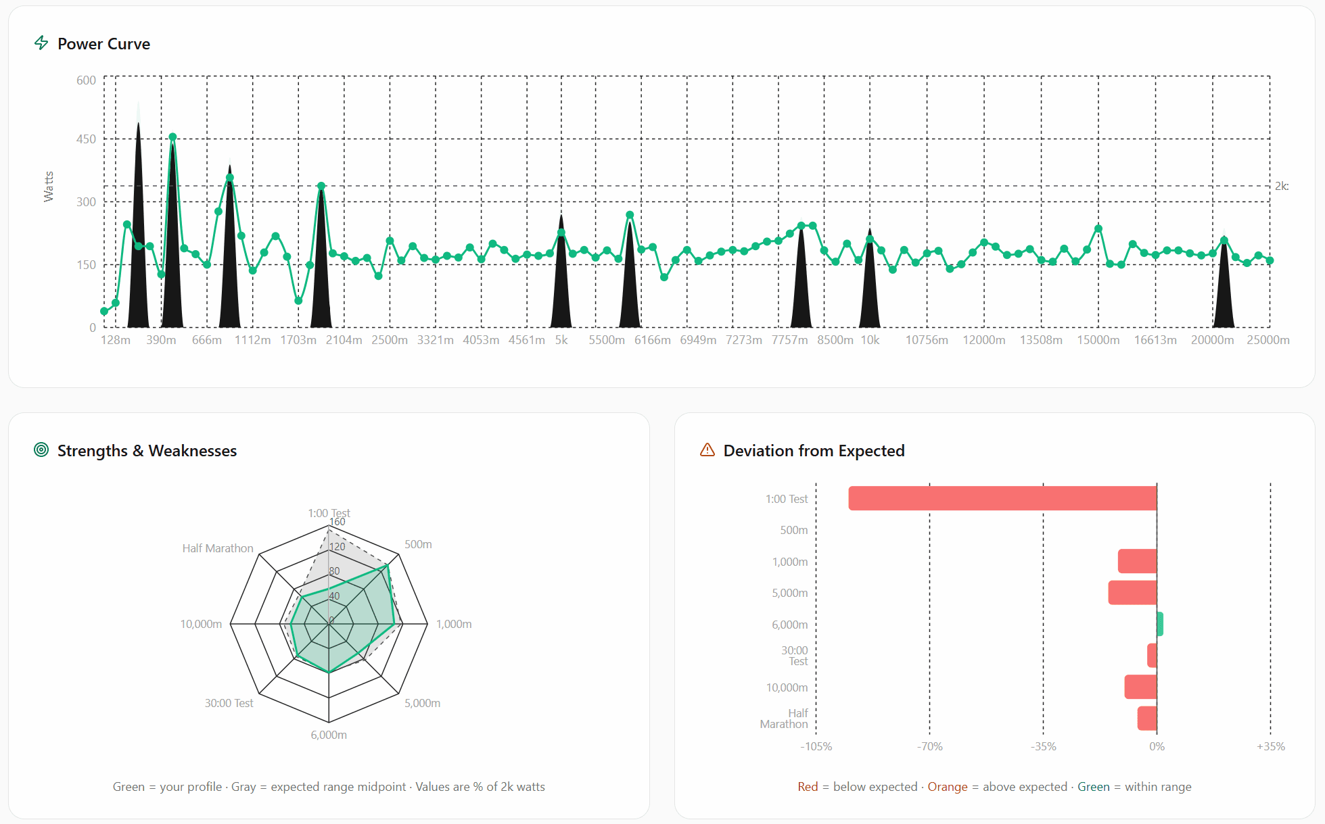The image size is (1325, 824).
Task: Select the green 6,000m deviation bar
Action: [x=1160, y=624]
